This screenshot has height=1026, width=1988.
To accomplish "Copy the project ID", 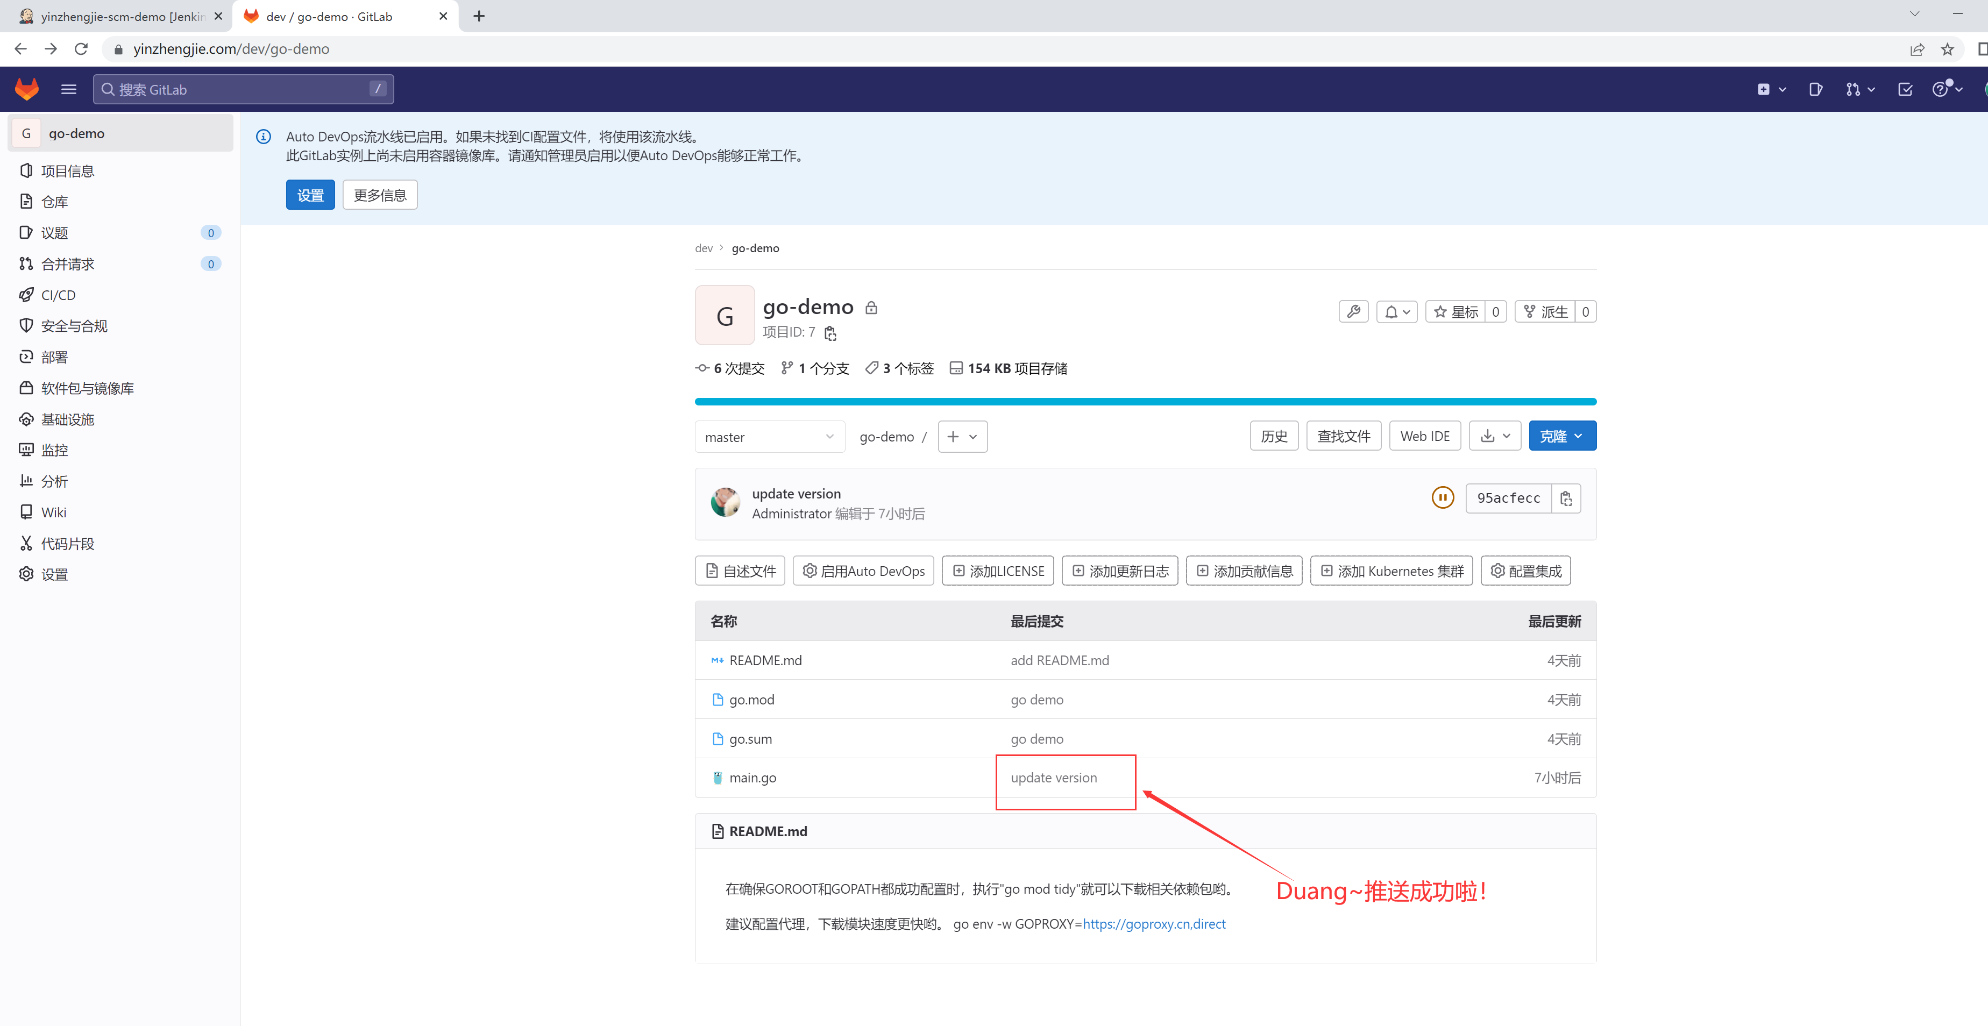I will [x=830, y=333].
